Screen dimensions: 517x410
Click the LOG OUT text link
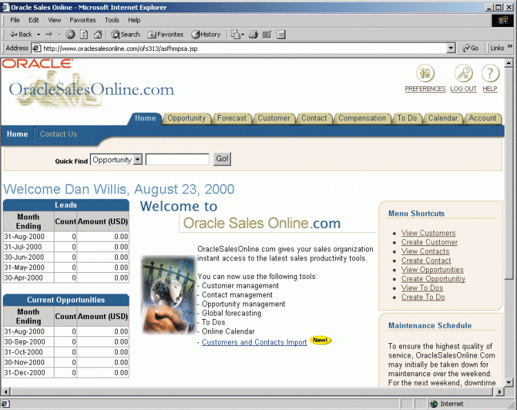(x=463, y=89)
